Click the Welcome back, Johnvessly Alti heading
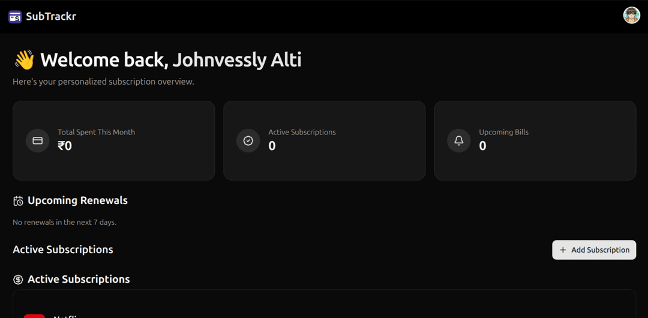This screenshot has height=318, width=648. point(171,60)
